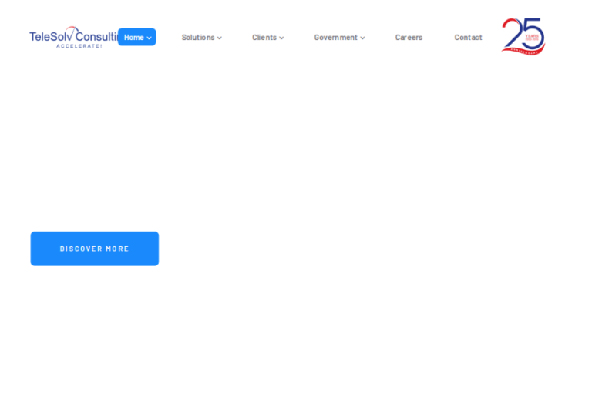Open the Clients menu
Image resolution: width=592 pixels, height=394 pixels.
tap(264, 37)
